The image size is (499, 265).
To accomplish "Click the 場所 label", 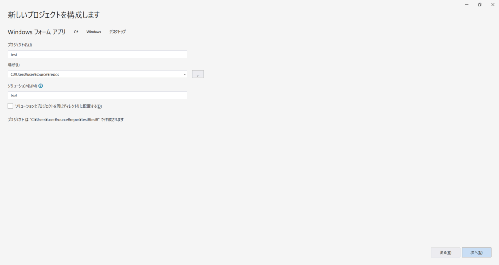I will (14, 65).
